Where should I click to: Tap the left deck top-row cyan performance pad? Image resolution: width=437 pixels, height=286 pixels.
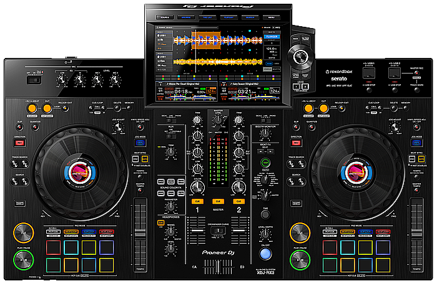pos(71,247)
